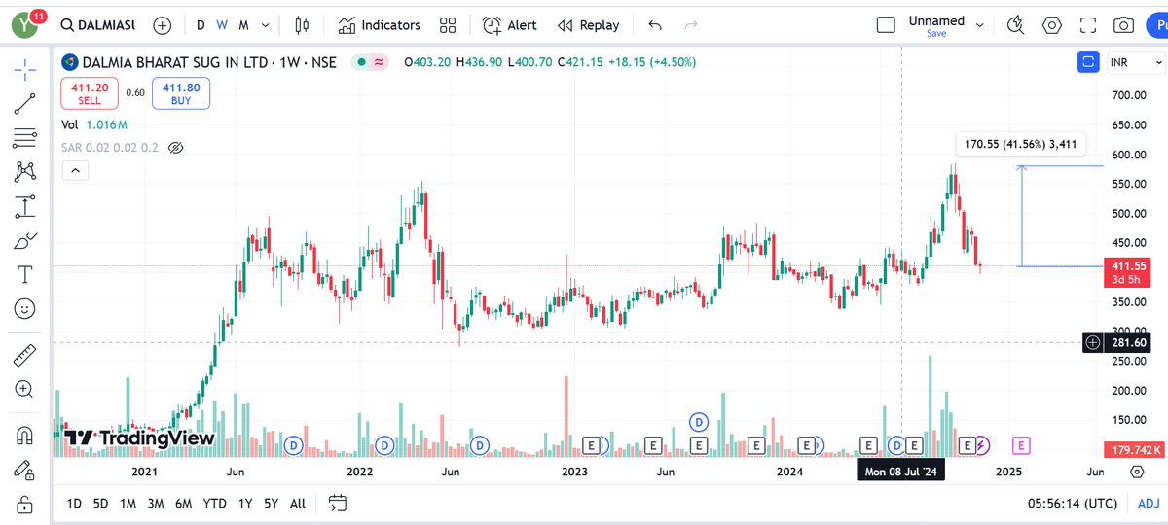Viewport: 1168px width, 525px height.
Task: Click the D dividend marker raised above others
Action: (699, 422)
